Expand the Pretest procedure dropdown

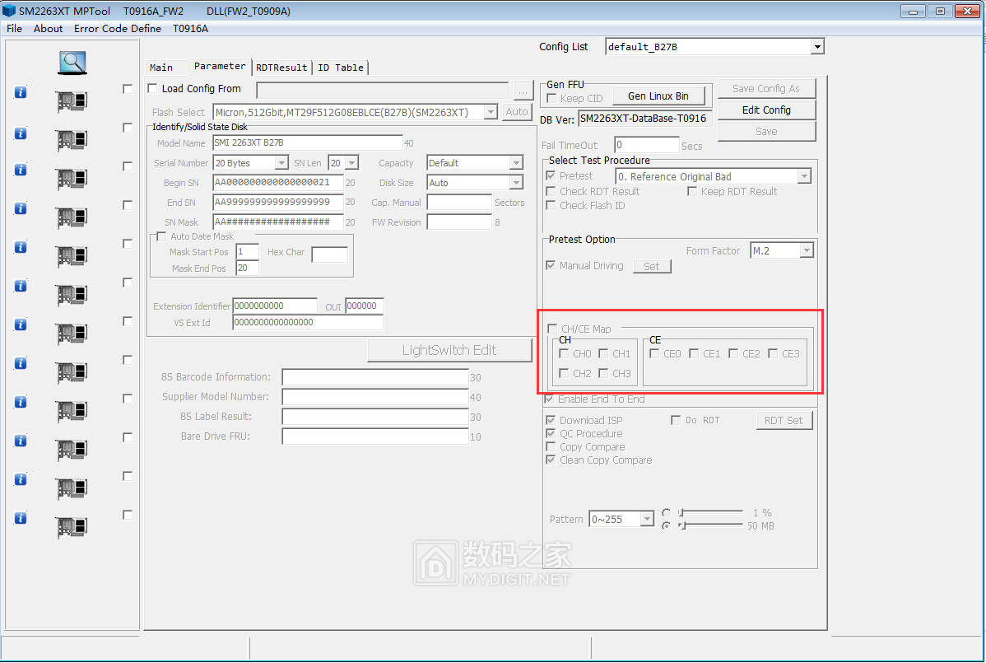pos(803,177)
